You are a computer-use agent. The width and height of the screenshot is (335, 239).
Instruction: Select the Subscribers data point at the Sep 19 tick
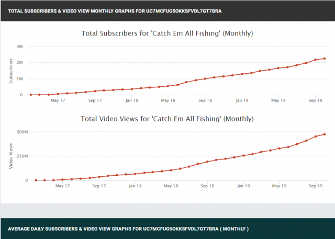(315, 60)
